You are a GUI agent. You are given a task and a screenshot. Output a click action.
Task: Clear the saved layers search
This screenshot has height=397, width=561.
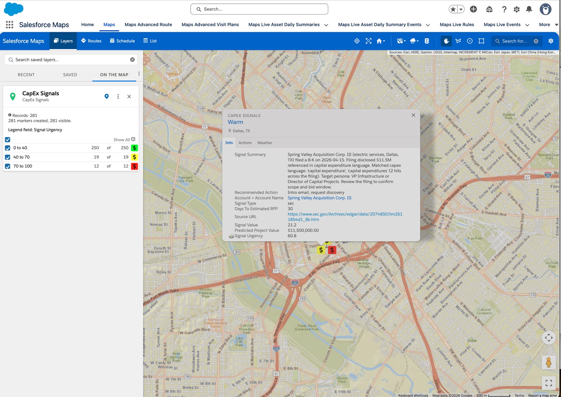click(133, 60)
